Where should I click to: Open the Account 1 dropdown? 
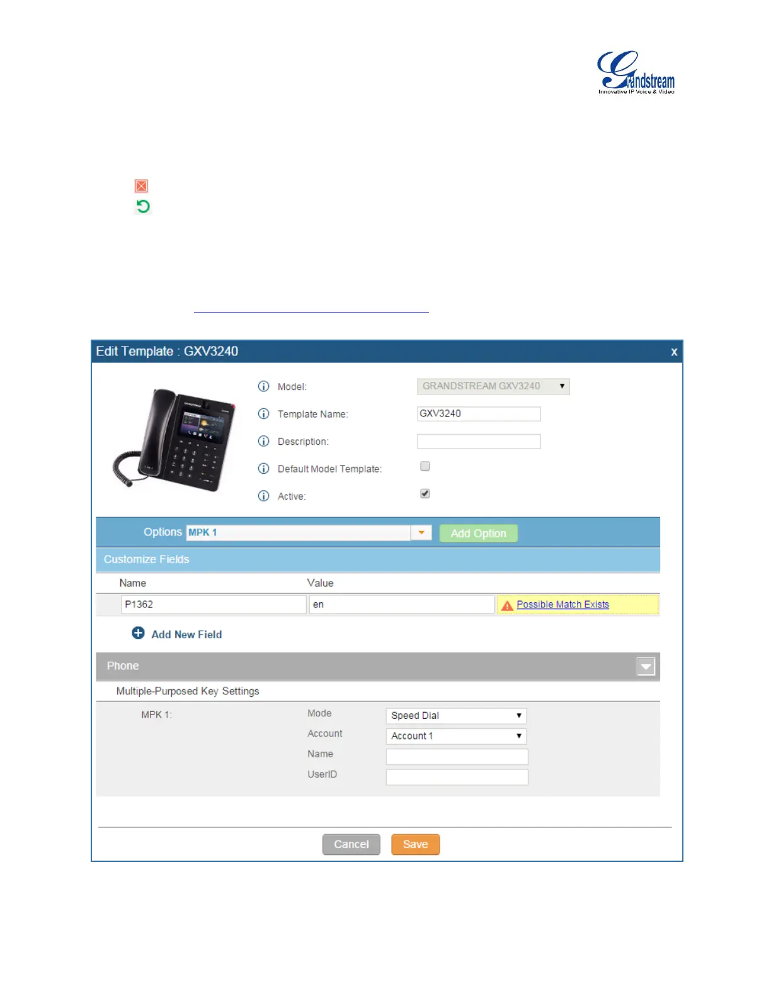[x=456, y=736]
